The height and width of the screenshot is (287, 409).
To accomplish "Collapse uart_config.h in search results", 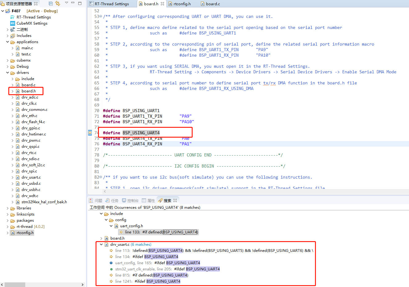I will pyautogui.click(x=111, y=226).
